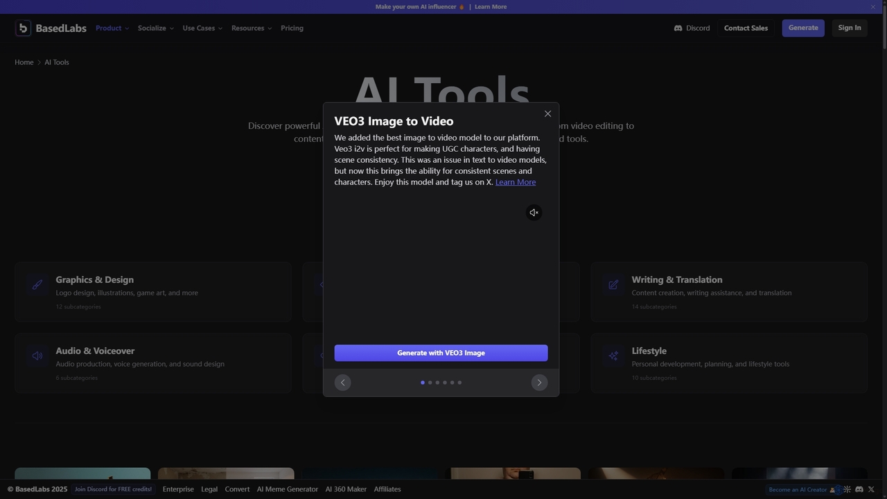Open Discord icon in footer
This screenshot has width=887, height=499.
(859, 489)
